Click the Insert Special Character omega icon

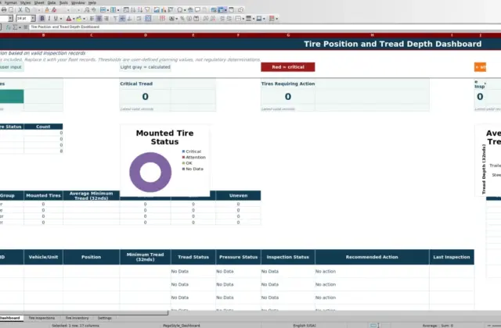(179, 10)
